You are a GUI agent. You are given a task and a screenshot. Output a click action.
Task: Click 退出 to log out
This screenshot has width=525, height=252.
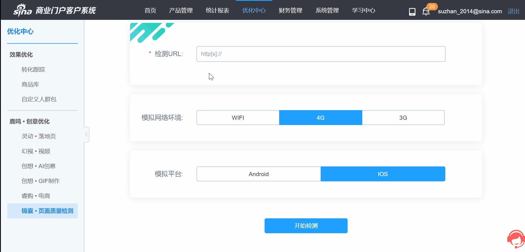pyautogui.click(x=513, y=11)
